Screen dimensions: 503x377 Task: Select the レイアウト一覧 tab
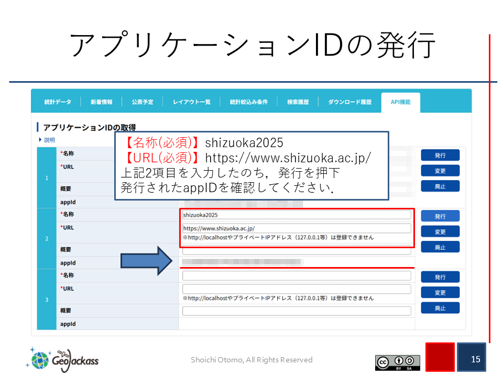coord(191,102)
